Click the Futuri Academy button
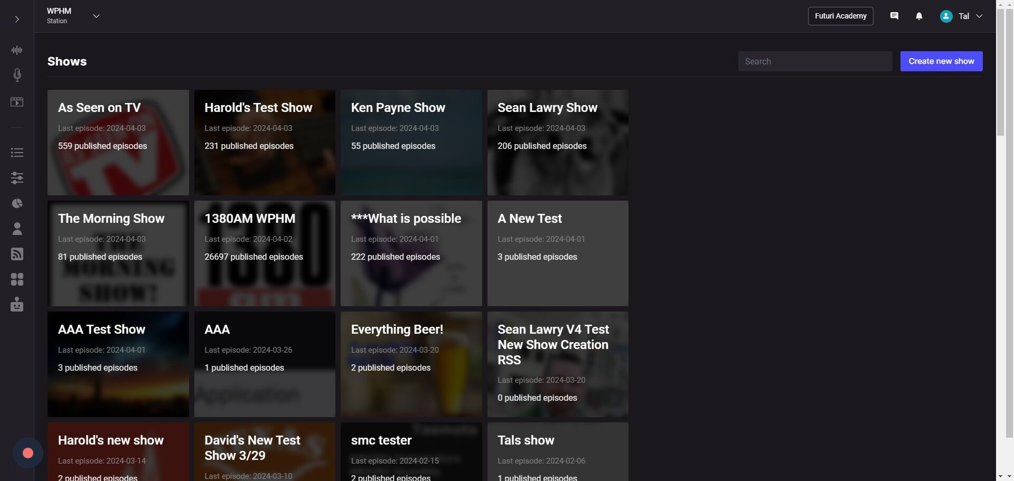The width and height of the screenshot is (1014, 481). click(x=840, y=16)
